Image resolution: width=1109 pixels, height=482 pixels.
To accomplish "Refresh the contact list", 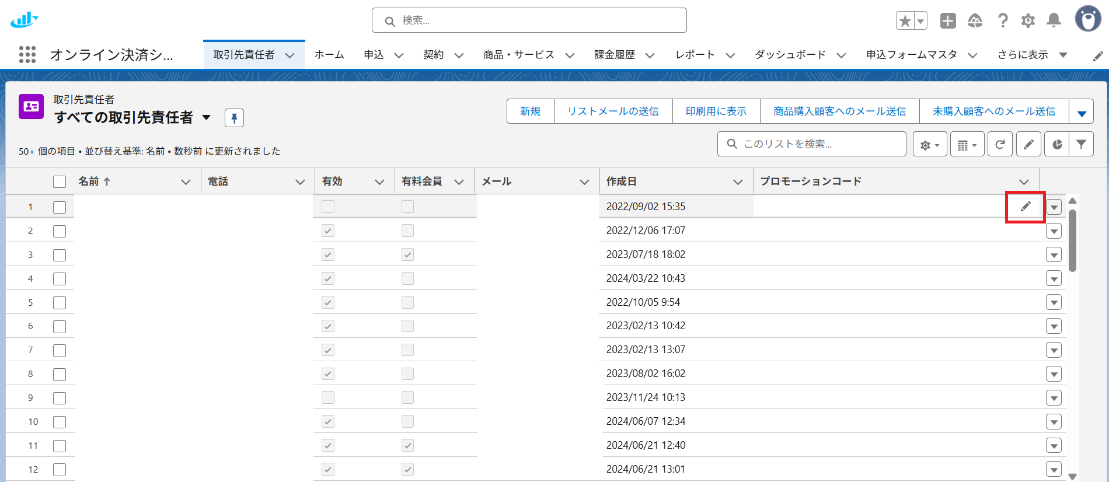I will pos(1000,144).
